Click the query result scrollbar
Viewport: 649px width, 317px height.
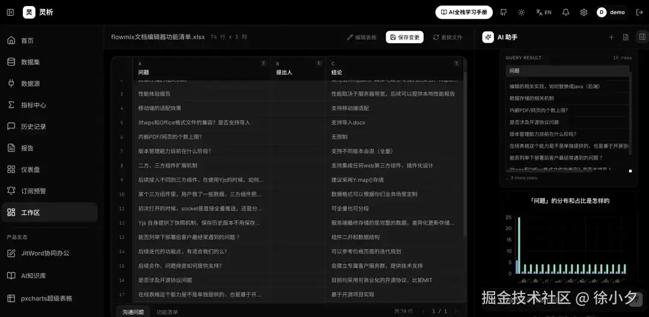(x=631, y=113)
